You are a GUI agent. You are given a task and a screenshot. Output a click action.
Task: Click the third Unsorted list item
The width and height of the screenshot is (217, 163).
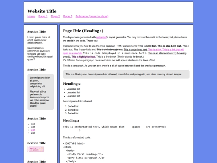coord(73,96)
